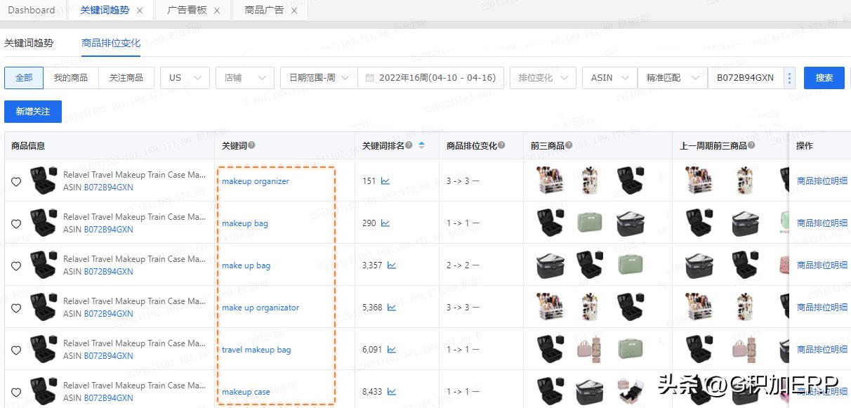
Task: Open trend chart for travel makeup bag ranking
Action: pyautogui.click(x=390, y=349)
